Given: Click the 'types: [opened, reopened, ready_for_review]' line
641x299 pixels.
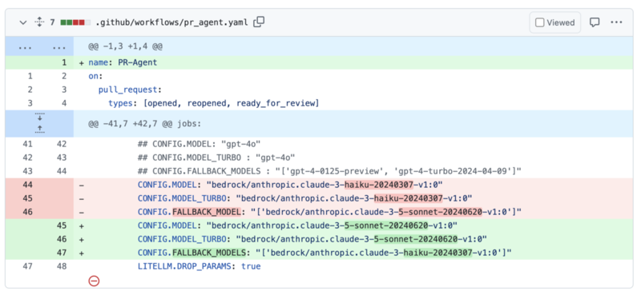Looking at the screenshot, I should 213,103.
